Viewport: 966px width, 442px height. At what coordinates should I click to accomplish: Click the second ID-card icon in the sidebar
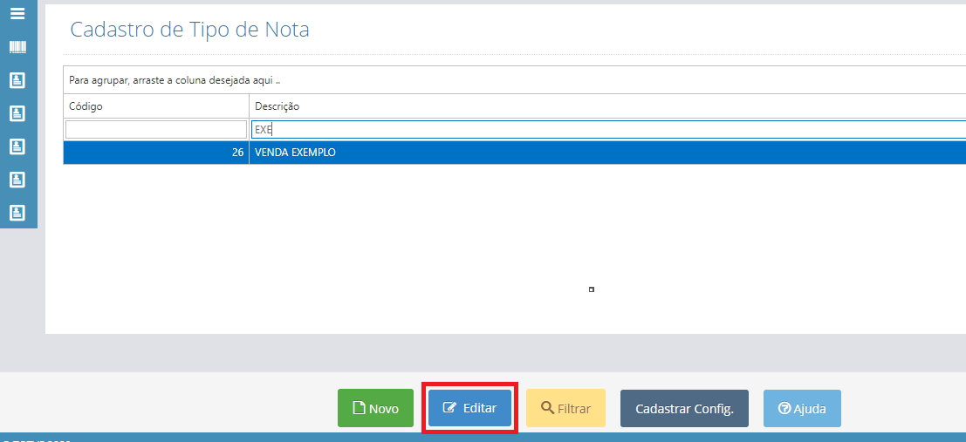17,113
